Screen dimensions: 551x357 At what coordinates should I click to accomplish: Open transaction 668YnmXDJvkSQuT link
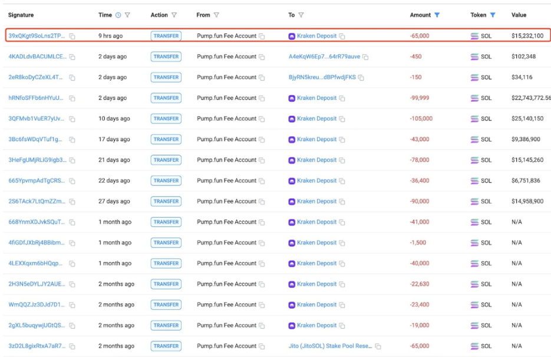coord(37,222)
